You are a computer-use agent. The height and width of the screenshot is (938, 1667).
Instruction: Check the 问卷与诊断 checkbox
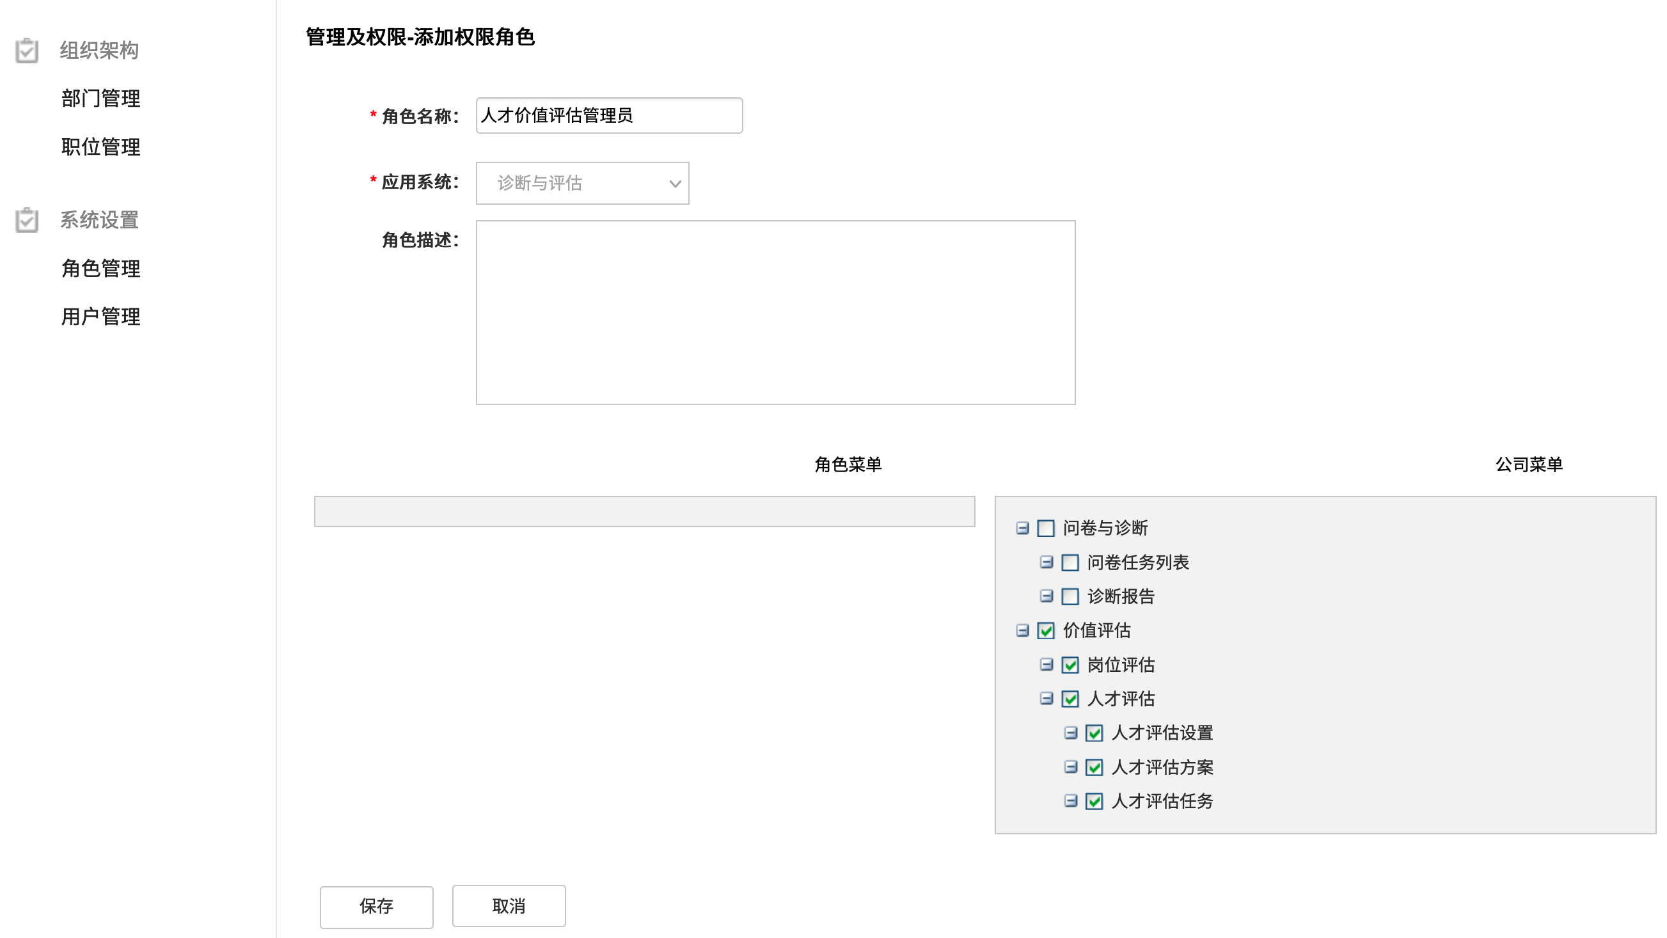1046,529
